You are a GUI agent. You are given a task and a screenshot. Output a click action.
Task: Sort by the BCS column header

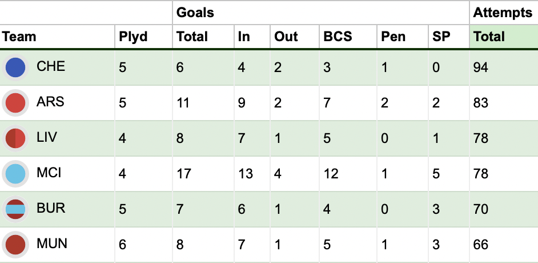tap(338, 37)
